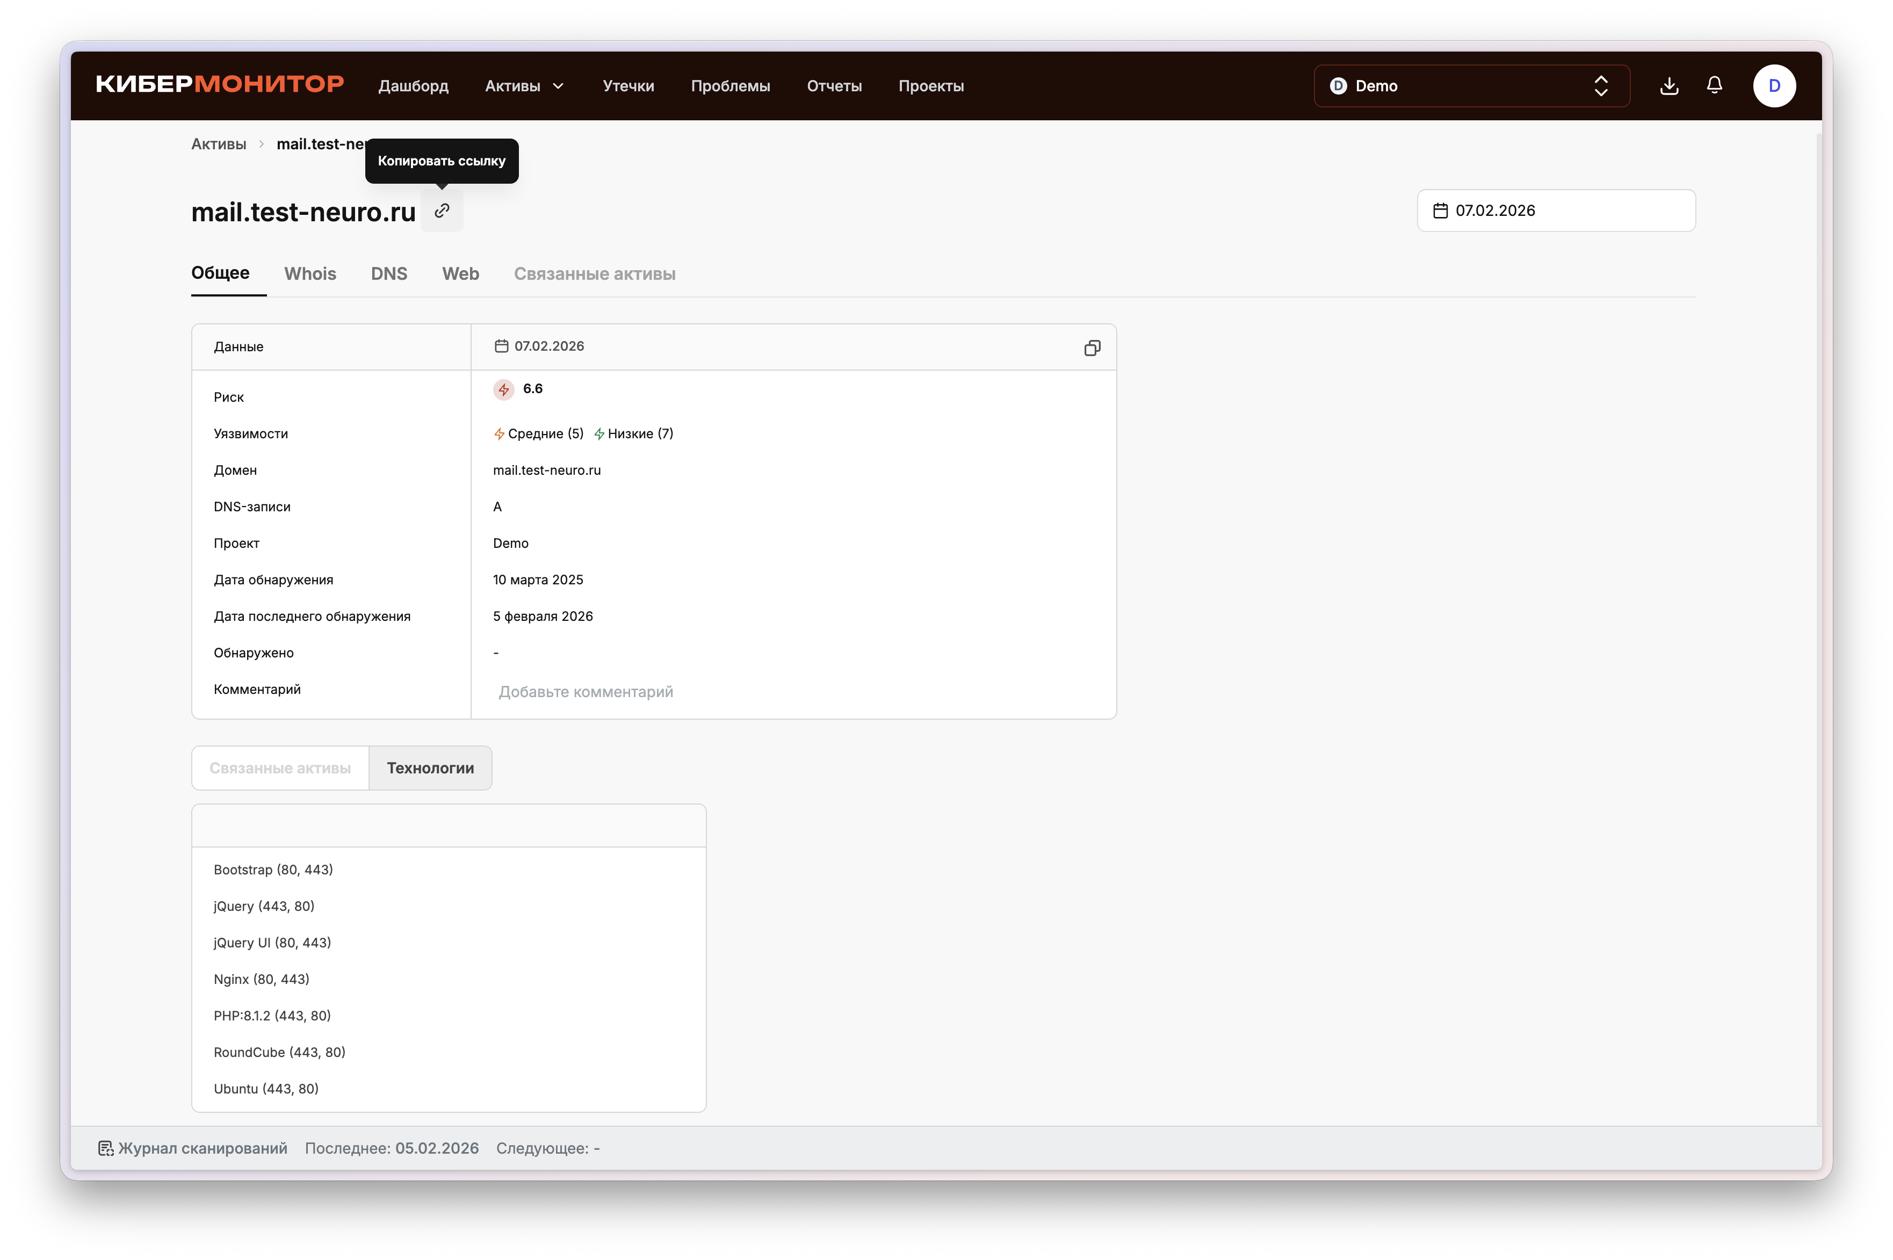Switch to the Whois tab
1893x1260 pixels.
[310, 274]
